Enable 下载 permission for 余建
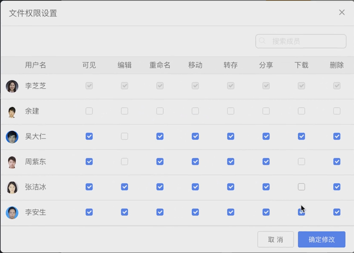 pyautogui.click(x=301, y=111)
